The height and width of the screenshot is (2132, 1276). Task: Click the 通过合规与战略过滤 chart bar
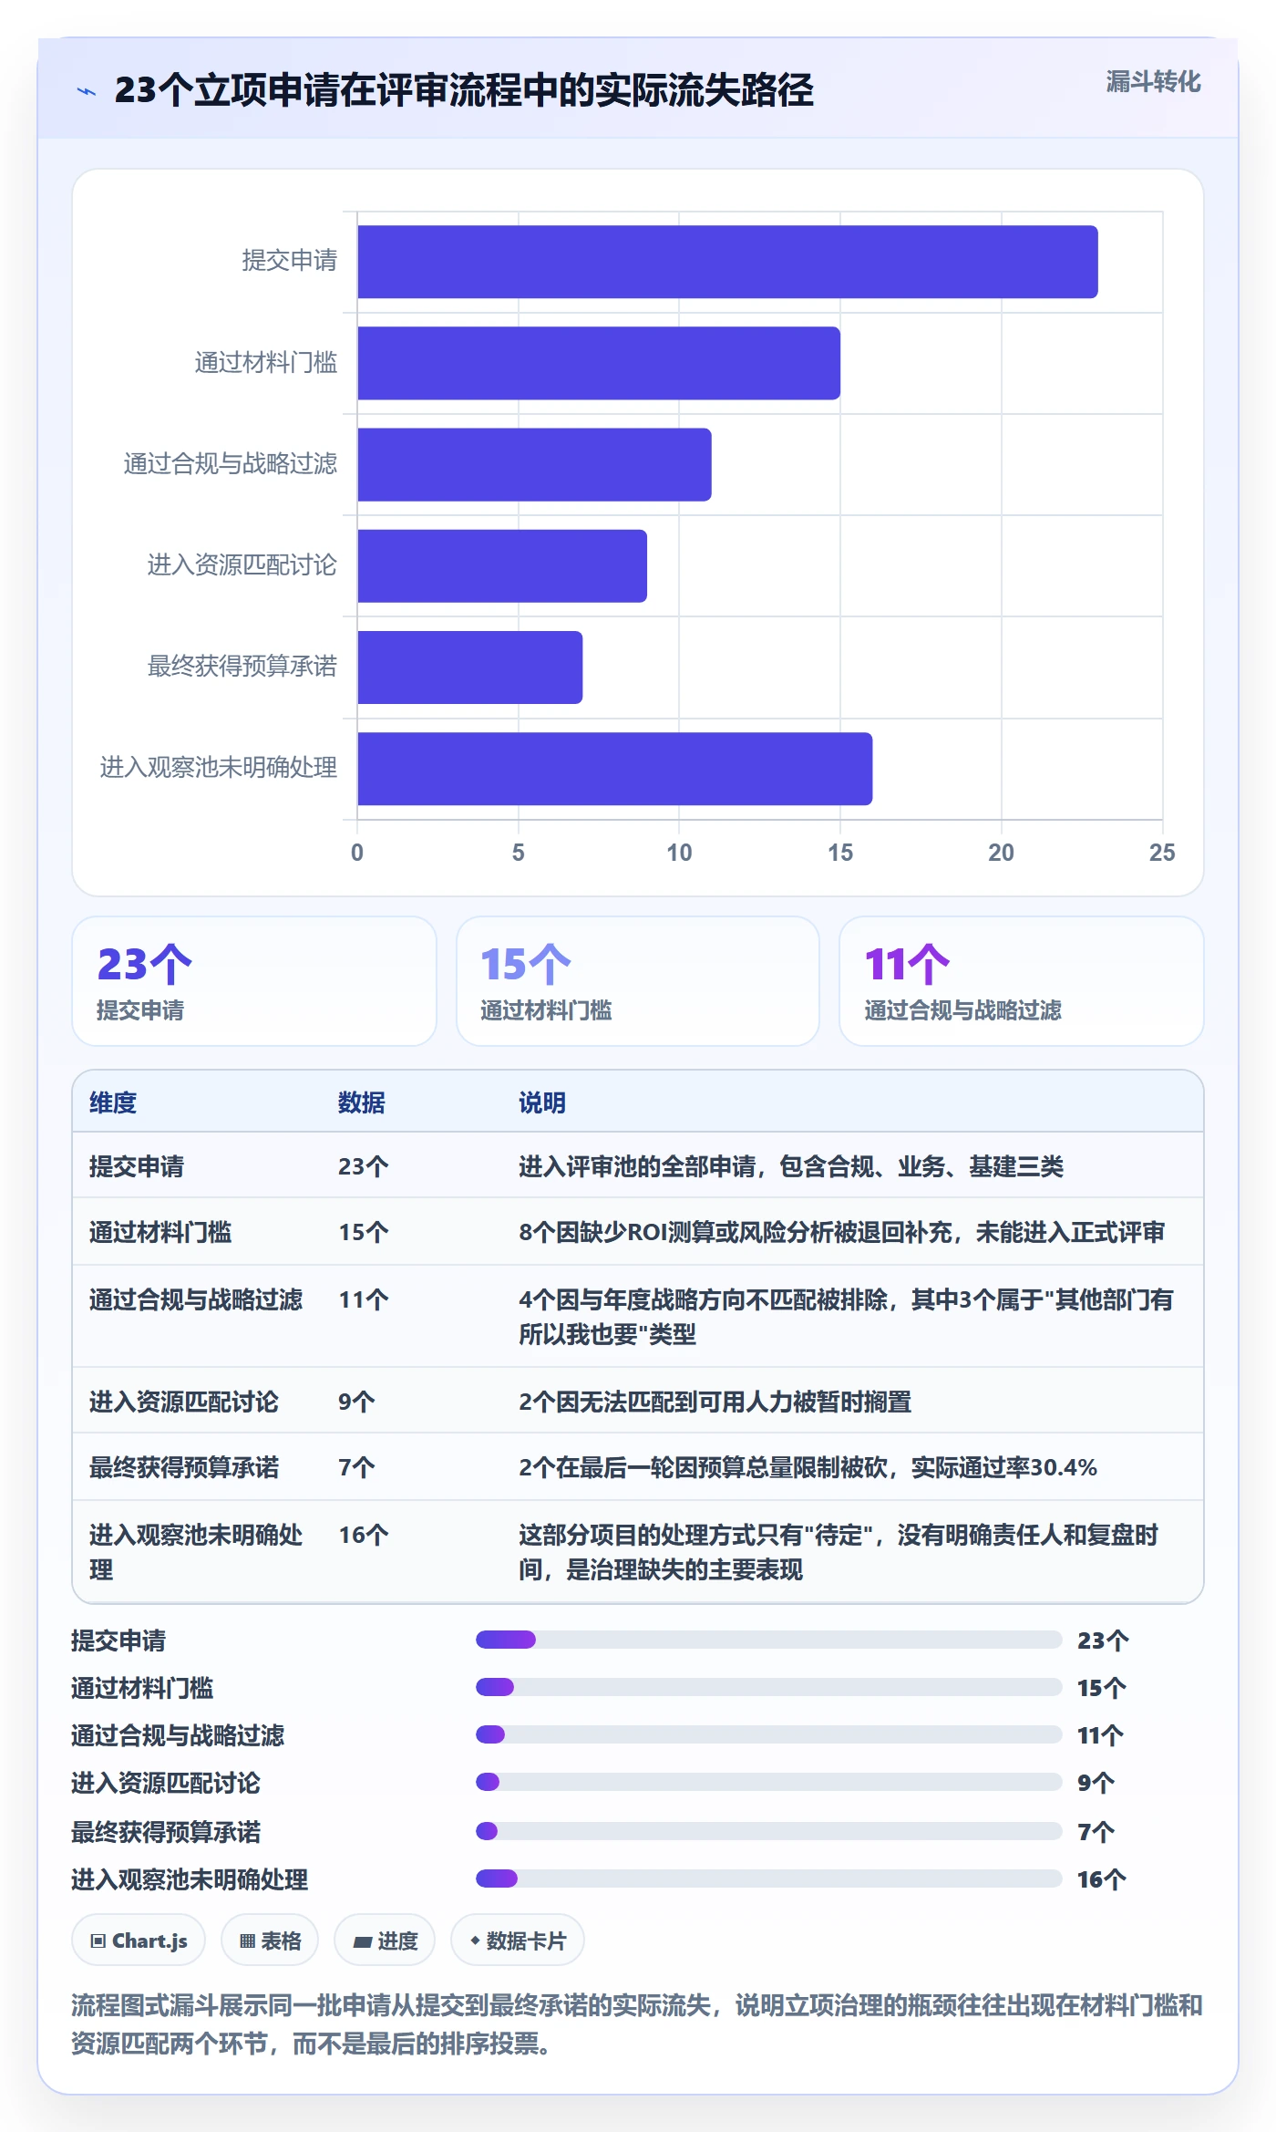tap(534, 464)
